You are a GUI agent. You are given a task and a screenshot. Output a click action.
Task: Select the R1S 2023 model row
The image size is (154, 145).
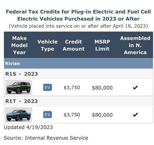(79, 74)
